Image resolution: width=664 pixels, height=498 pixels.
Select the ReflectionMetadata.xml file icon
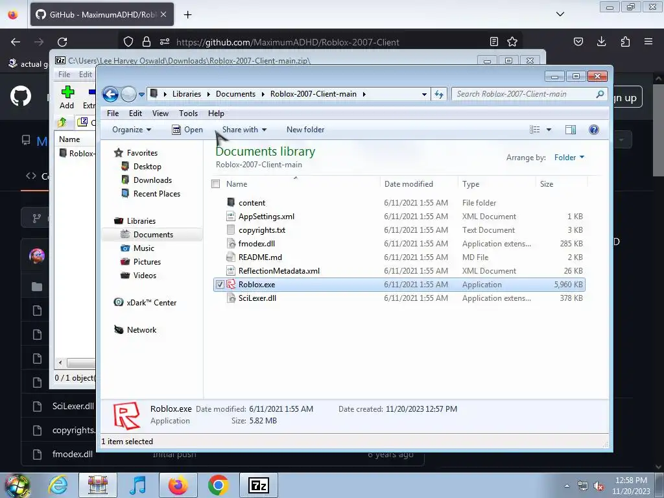pos(231,270)
